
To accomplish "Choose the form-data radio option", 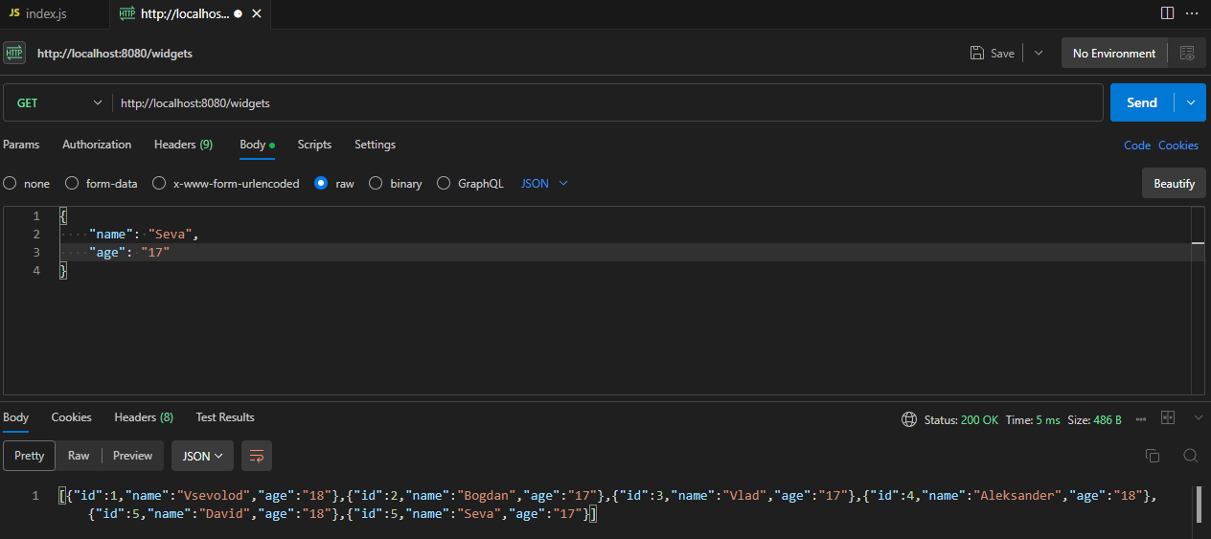I will point(72,184).
